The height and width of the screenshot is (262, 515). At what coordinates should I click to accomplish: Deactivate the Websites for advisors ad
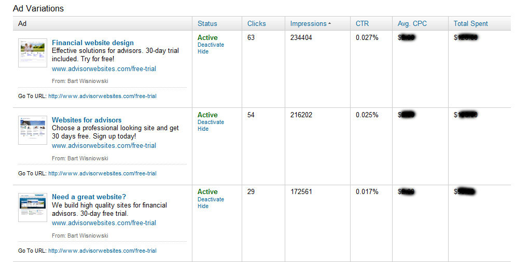[211, 122]
